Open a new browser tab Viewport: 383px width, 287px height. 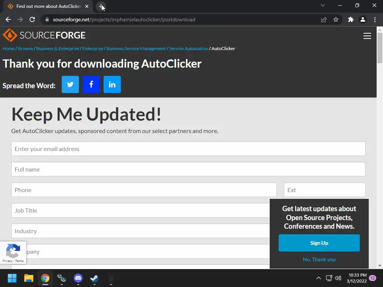(101, 6)
